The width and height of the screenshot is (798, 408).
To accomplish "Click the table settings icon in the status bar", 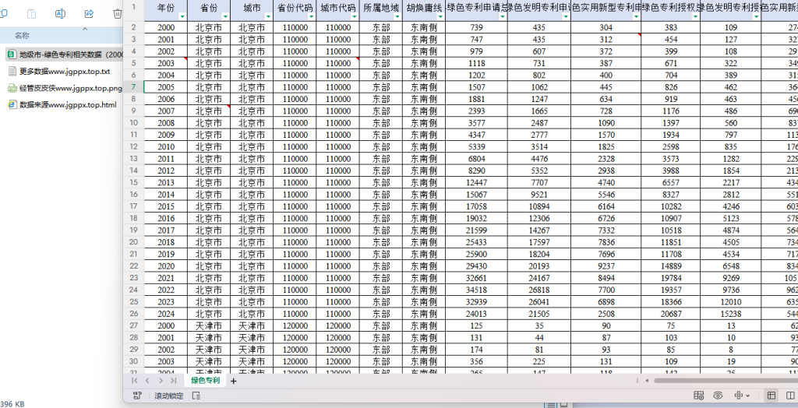I will click(x=699, y=396).
